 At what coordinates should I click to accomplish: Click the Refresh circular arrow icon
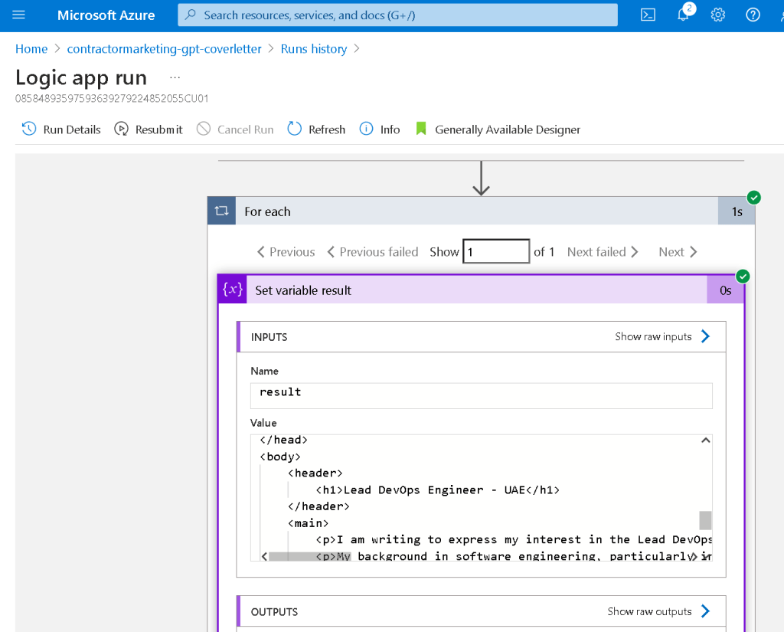(295, 129)
